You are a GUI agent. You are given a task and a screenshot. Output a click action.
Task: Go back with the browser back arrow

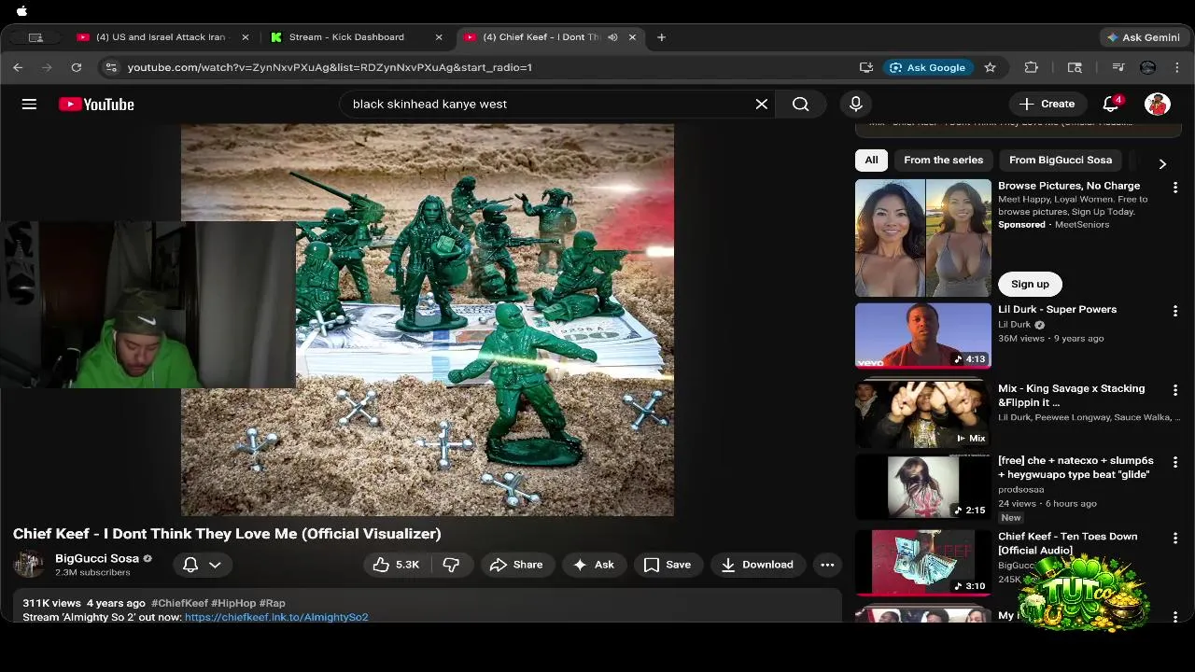(18, 67)
